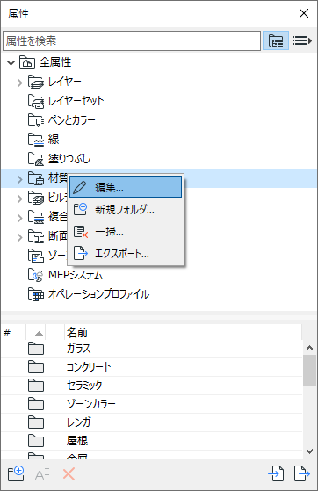This screenshot has width=318, height=491.
Task: Choose 編集... in the context menu
Action: click(x=126, y=187)
